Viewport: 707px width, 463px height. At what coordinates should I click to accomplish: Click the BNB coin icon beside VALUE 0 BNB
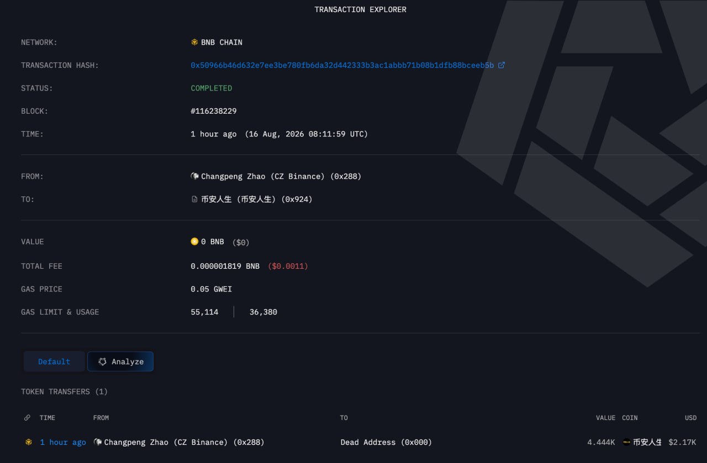tap(194, 241)
